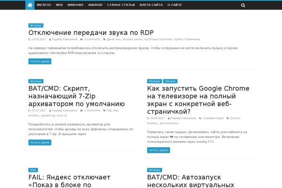Click Windows badge above Автозапуск article
The width and height of the screenshot is (282, 188).
tap(155, 170)
